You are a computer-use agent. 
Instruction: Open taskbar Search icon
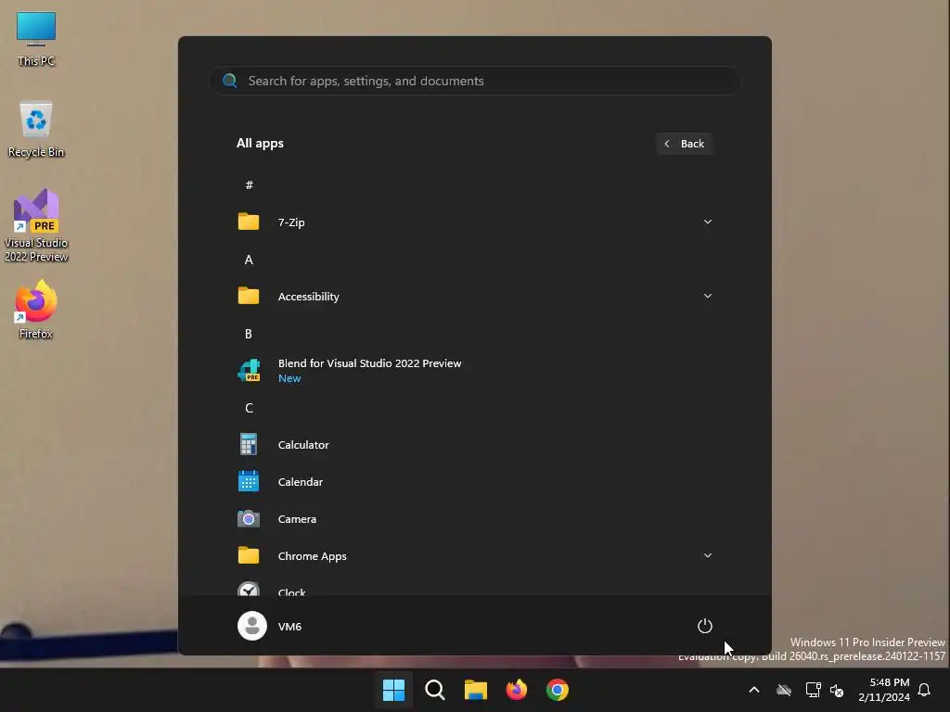tap(435, 690)
